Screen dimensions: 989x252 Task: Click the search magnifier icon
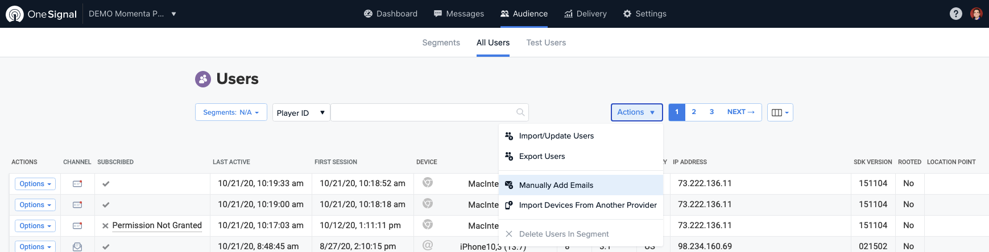520,112
